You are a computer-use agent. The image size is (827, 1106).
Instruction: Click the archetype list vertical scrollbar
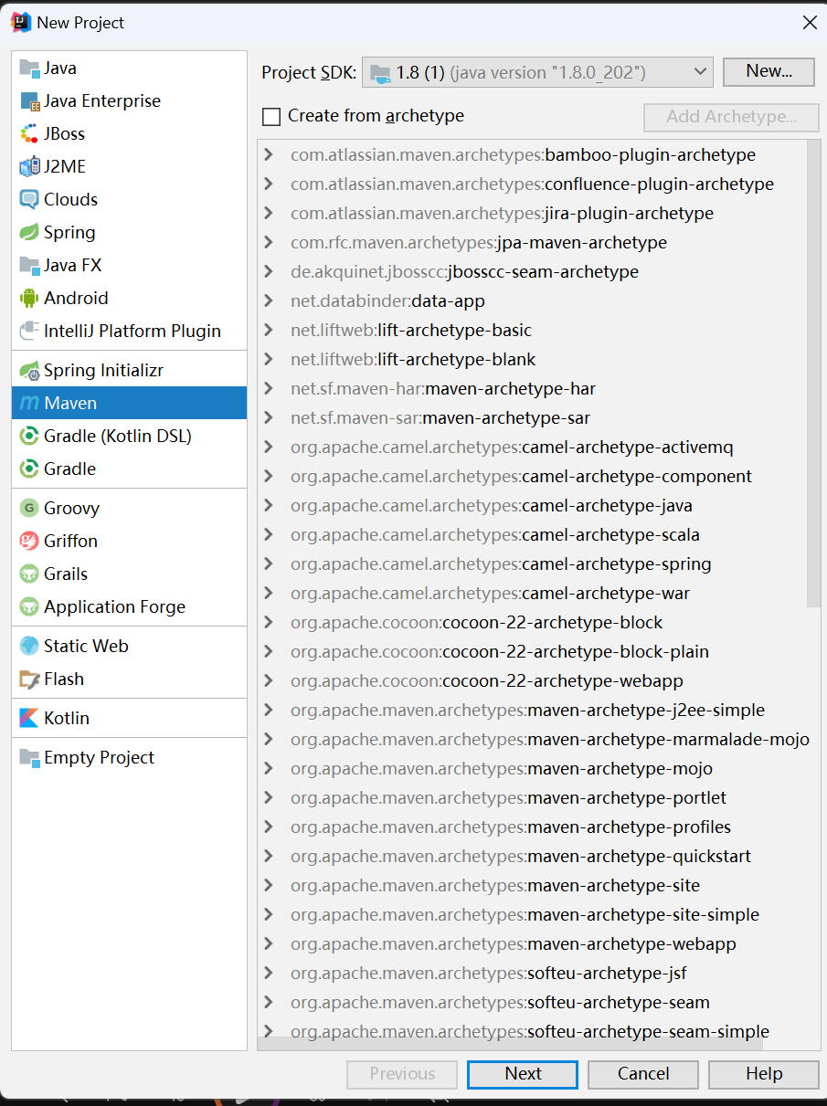coord(813,374)
